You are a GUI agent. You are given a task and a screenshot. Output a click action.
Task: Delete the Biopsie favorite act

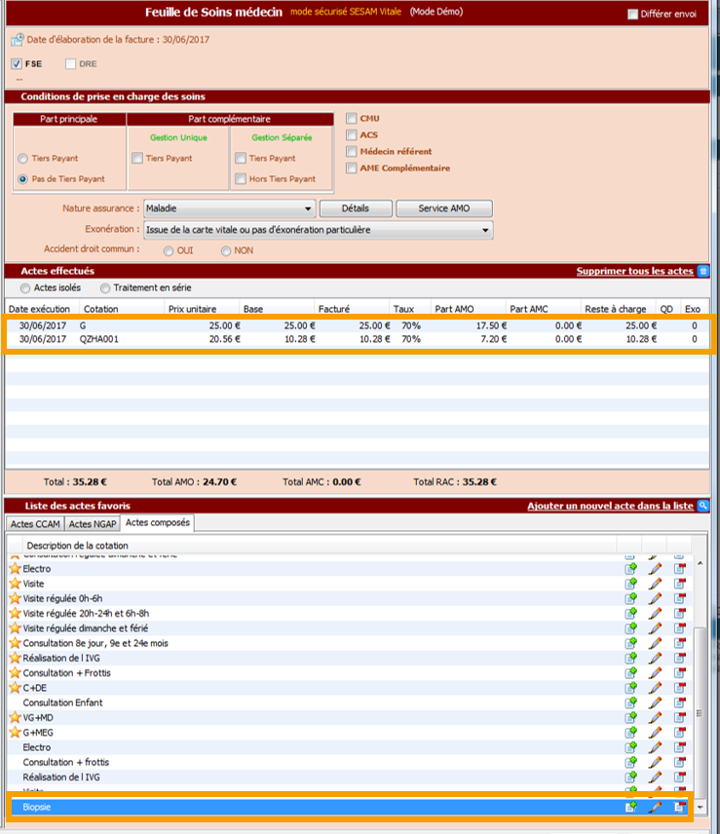(680, 807)
